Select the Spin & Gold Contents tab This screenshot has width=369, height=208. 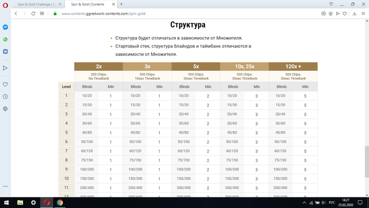click(x=91, y=4)
